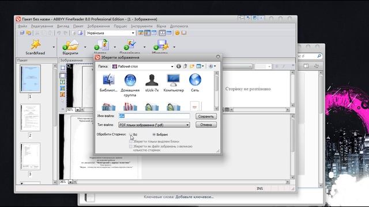This screenshot has height=207, width=369.
Task: Select the Вибрані pages radio button
Action: 154,135
